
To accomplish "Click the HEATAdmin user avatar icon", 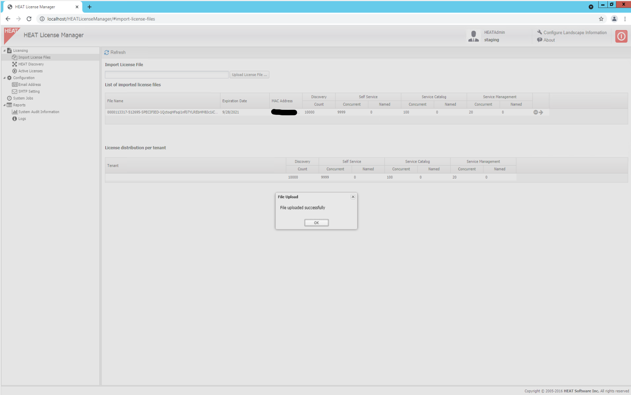I will point(473,36).
